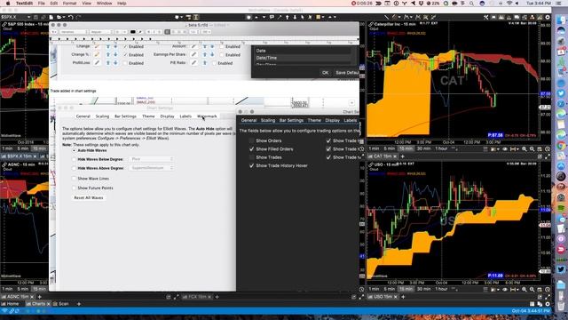Image resolution: width=568 pixels, height=320 pixels.
Task: Add a new tab next to USO 15m
Action: click(403, 297)
